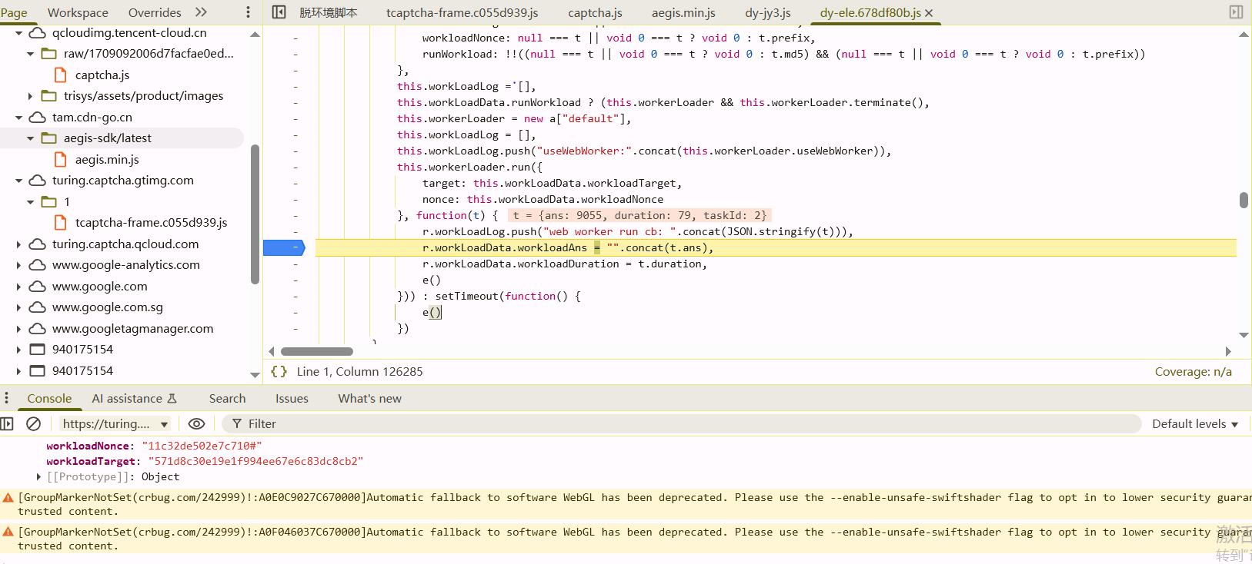Open the drawer three-dot menu beside Console
Viewport: 1252px width, 564px height.
pyautogui.click(x=6, y=398)
